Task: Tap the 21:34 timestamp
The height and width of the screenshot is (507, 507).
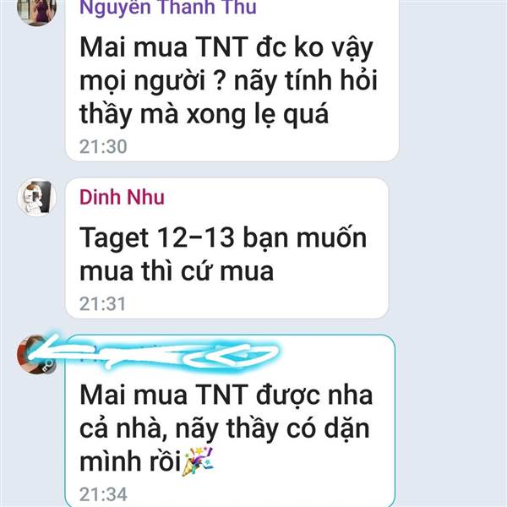Action: coord(103,494)
